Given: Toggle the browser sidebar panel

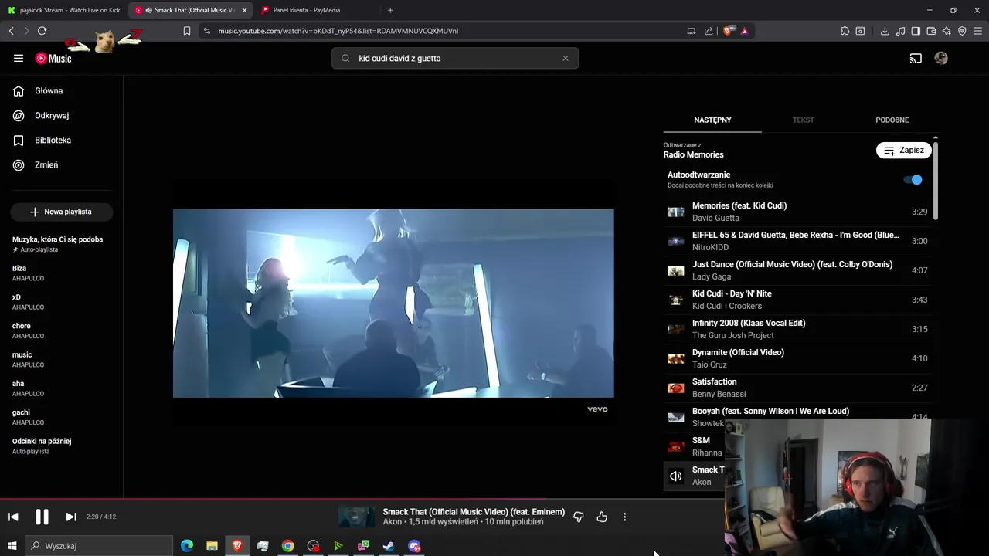Looking at the screenshot, I should click(x=916, y=31).
